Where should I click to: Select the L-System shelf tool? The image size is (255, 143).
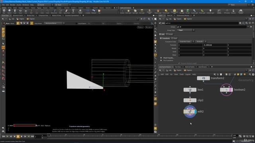click(88, 12)
